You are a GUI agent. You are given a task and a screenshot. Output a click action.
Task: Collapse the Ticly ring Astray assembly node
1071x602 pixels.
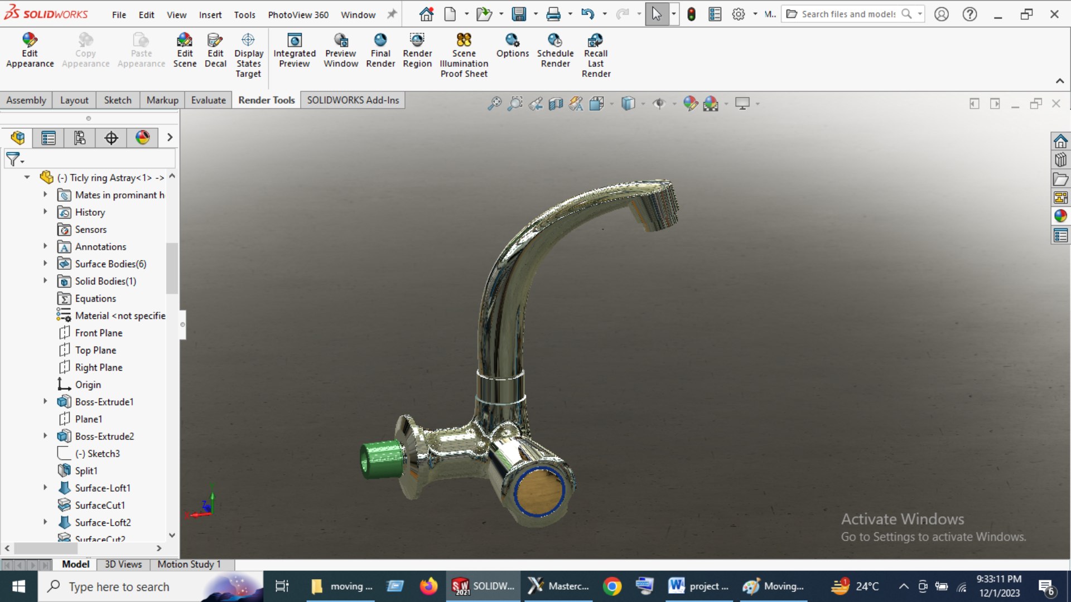(27, 177)
